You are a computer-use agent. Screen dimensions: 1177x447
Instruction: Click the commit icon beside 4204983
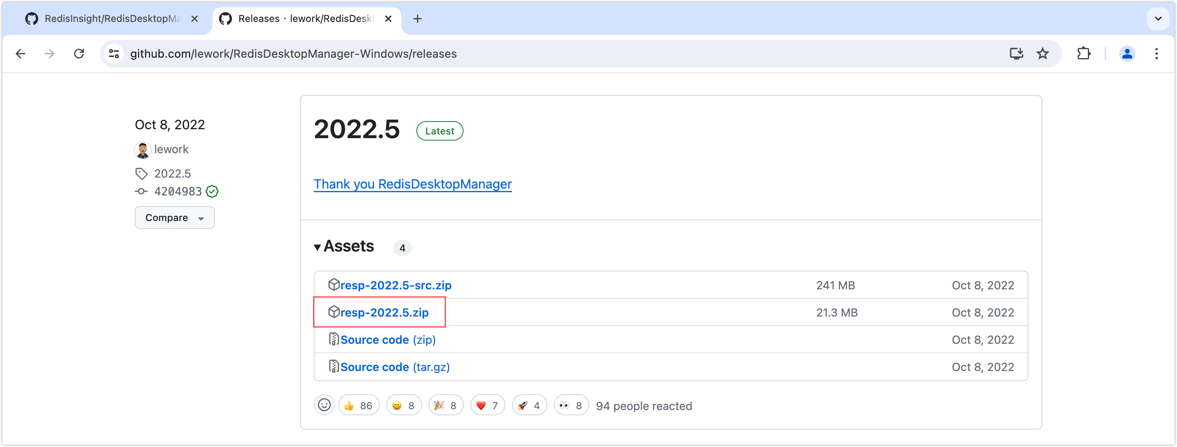[x=141, y=191]
